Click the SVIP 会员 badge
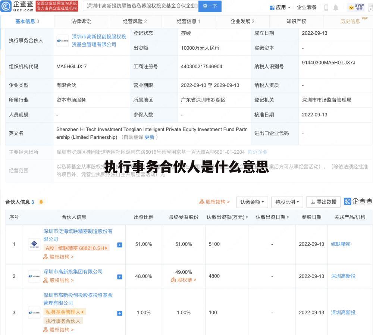This screenshot has width=373, height=335. click(356, 7)
